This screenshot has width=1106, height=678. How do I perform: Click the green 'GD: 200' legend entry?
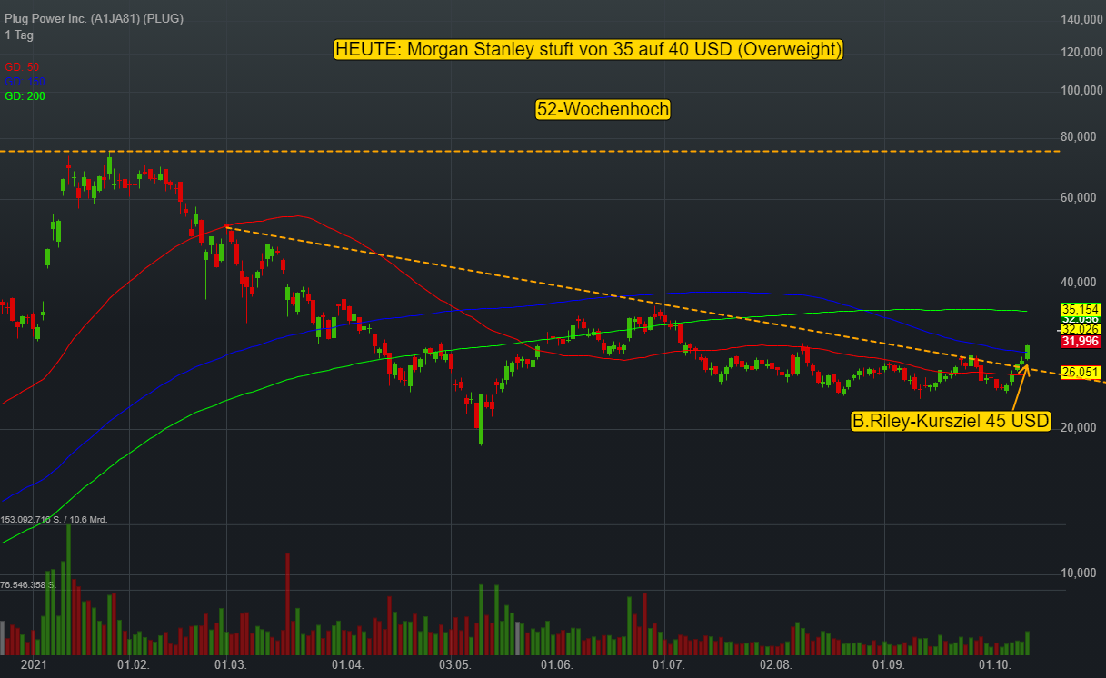tap(25, 96)
